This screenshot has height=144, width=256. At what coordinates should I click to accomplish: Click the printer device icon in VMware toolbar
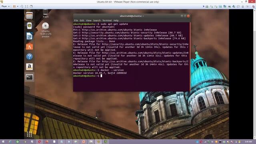tap(229, 6)
